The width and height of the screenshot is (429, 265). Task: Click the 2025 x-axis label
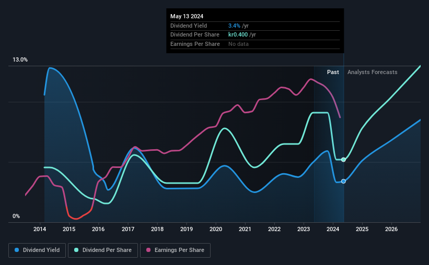[362, 229]
